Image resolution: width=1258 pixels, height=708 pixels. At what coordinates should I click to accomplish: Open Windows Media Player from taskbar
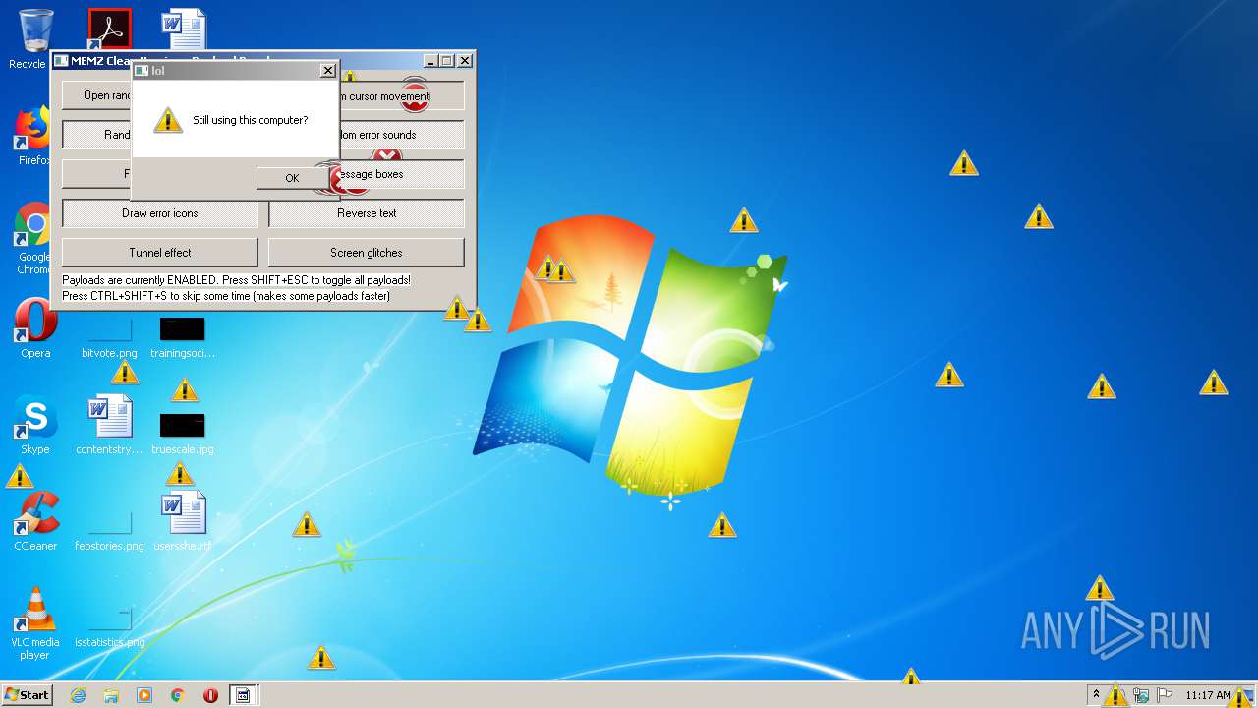144,695
